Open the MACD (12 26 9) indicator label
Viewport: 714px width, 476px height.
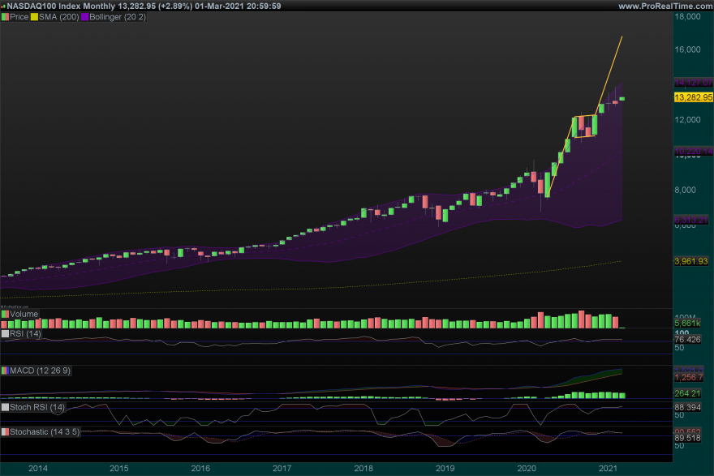click(x=40, y=371)
